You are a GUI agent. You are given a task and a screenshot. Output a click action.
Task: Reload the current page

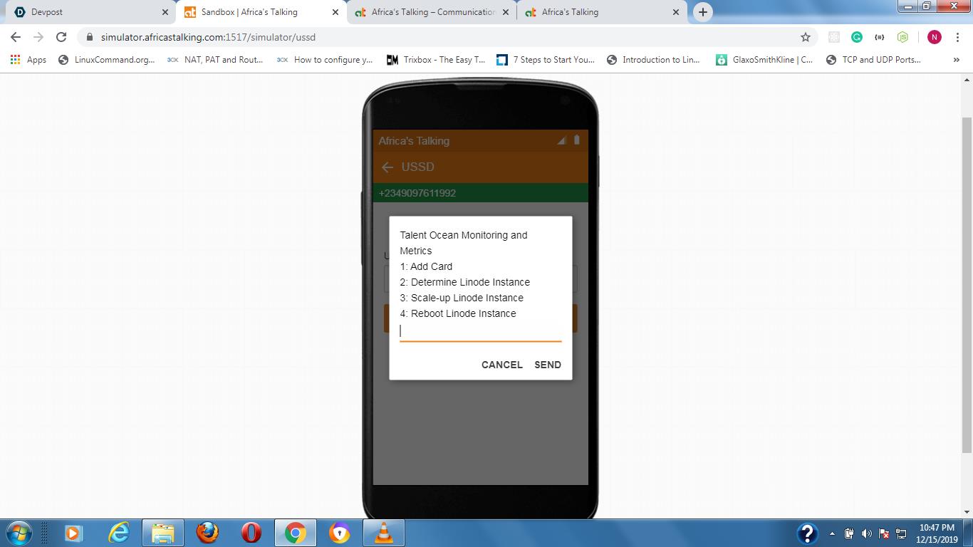61,37
